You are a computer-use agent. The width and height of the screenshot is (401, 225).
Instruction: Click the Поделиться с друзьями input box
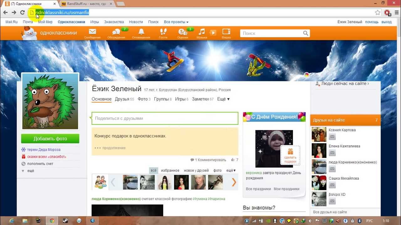click(165, 118)
